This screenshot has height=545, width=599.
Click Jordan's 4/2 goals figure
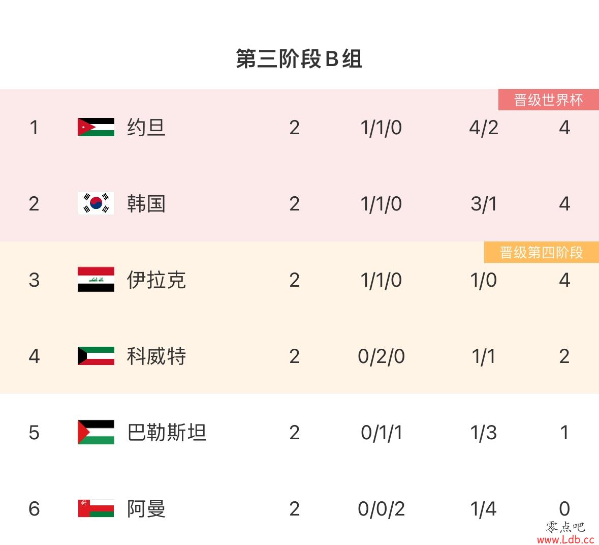tap(484, 127)
